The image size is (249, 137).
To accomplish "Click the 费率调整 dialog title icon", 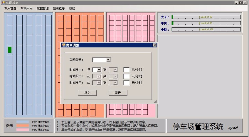I will click(64, 45).
